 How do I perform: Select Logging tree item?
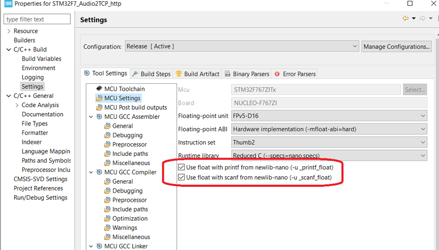pyautogui.click(x=33, y=77)
